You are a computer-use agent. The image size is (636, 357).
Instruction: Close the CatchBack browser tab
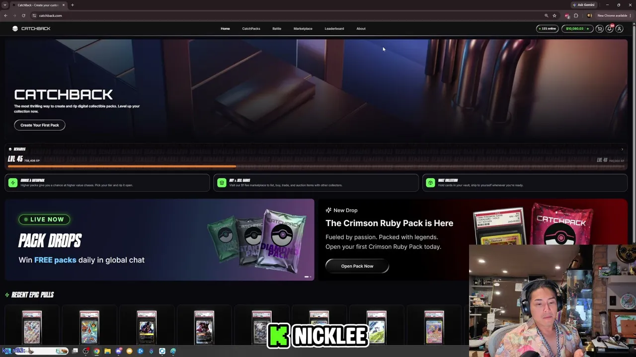[65, 5]
